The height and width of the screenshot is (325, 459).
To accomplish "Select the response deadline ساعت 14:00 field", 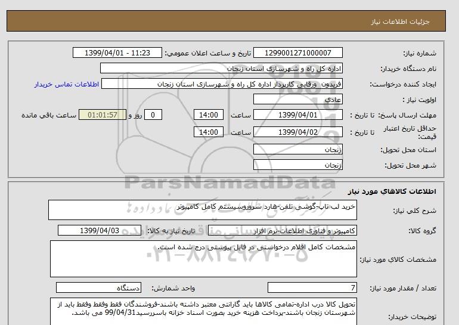I will coord(209,114).
